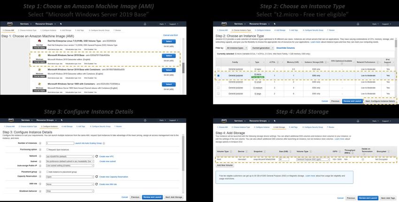Click Next: Add Tags button
399x202 pixels.
[388, 198]
